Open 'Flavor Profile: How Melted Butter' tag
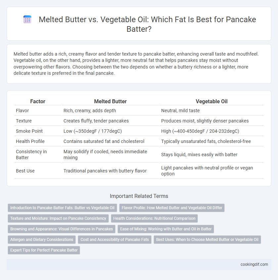278x280 pixels. coord(172,208)
